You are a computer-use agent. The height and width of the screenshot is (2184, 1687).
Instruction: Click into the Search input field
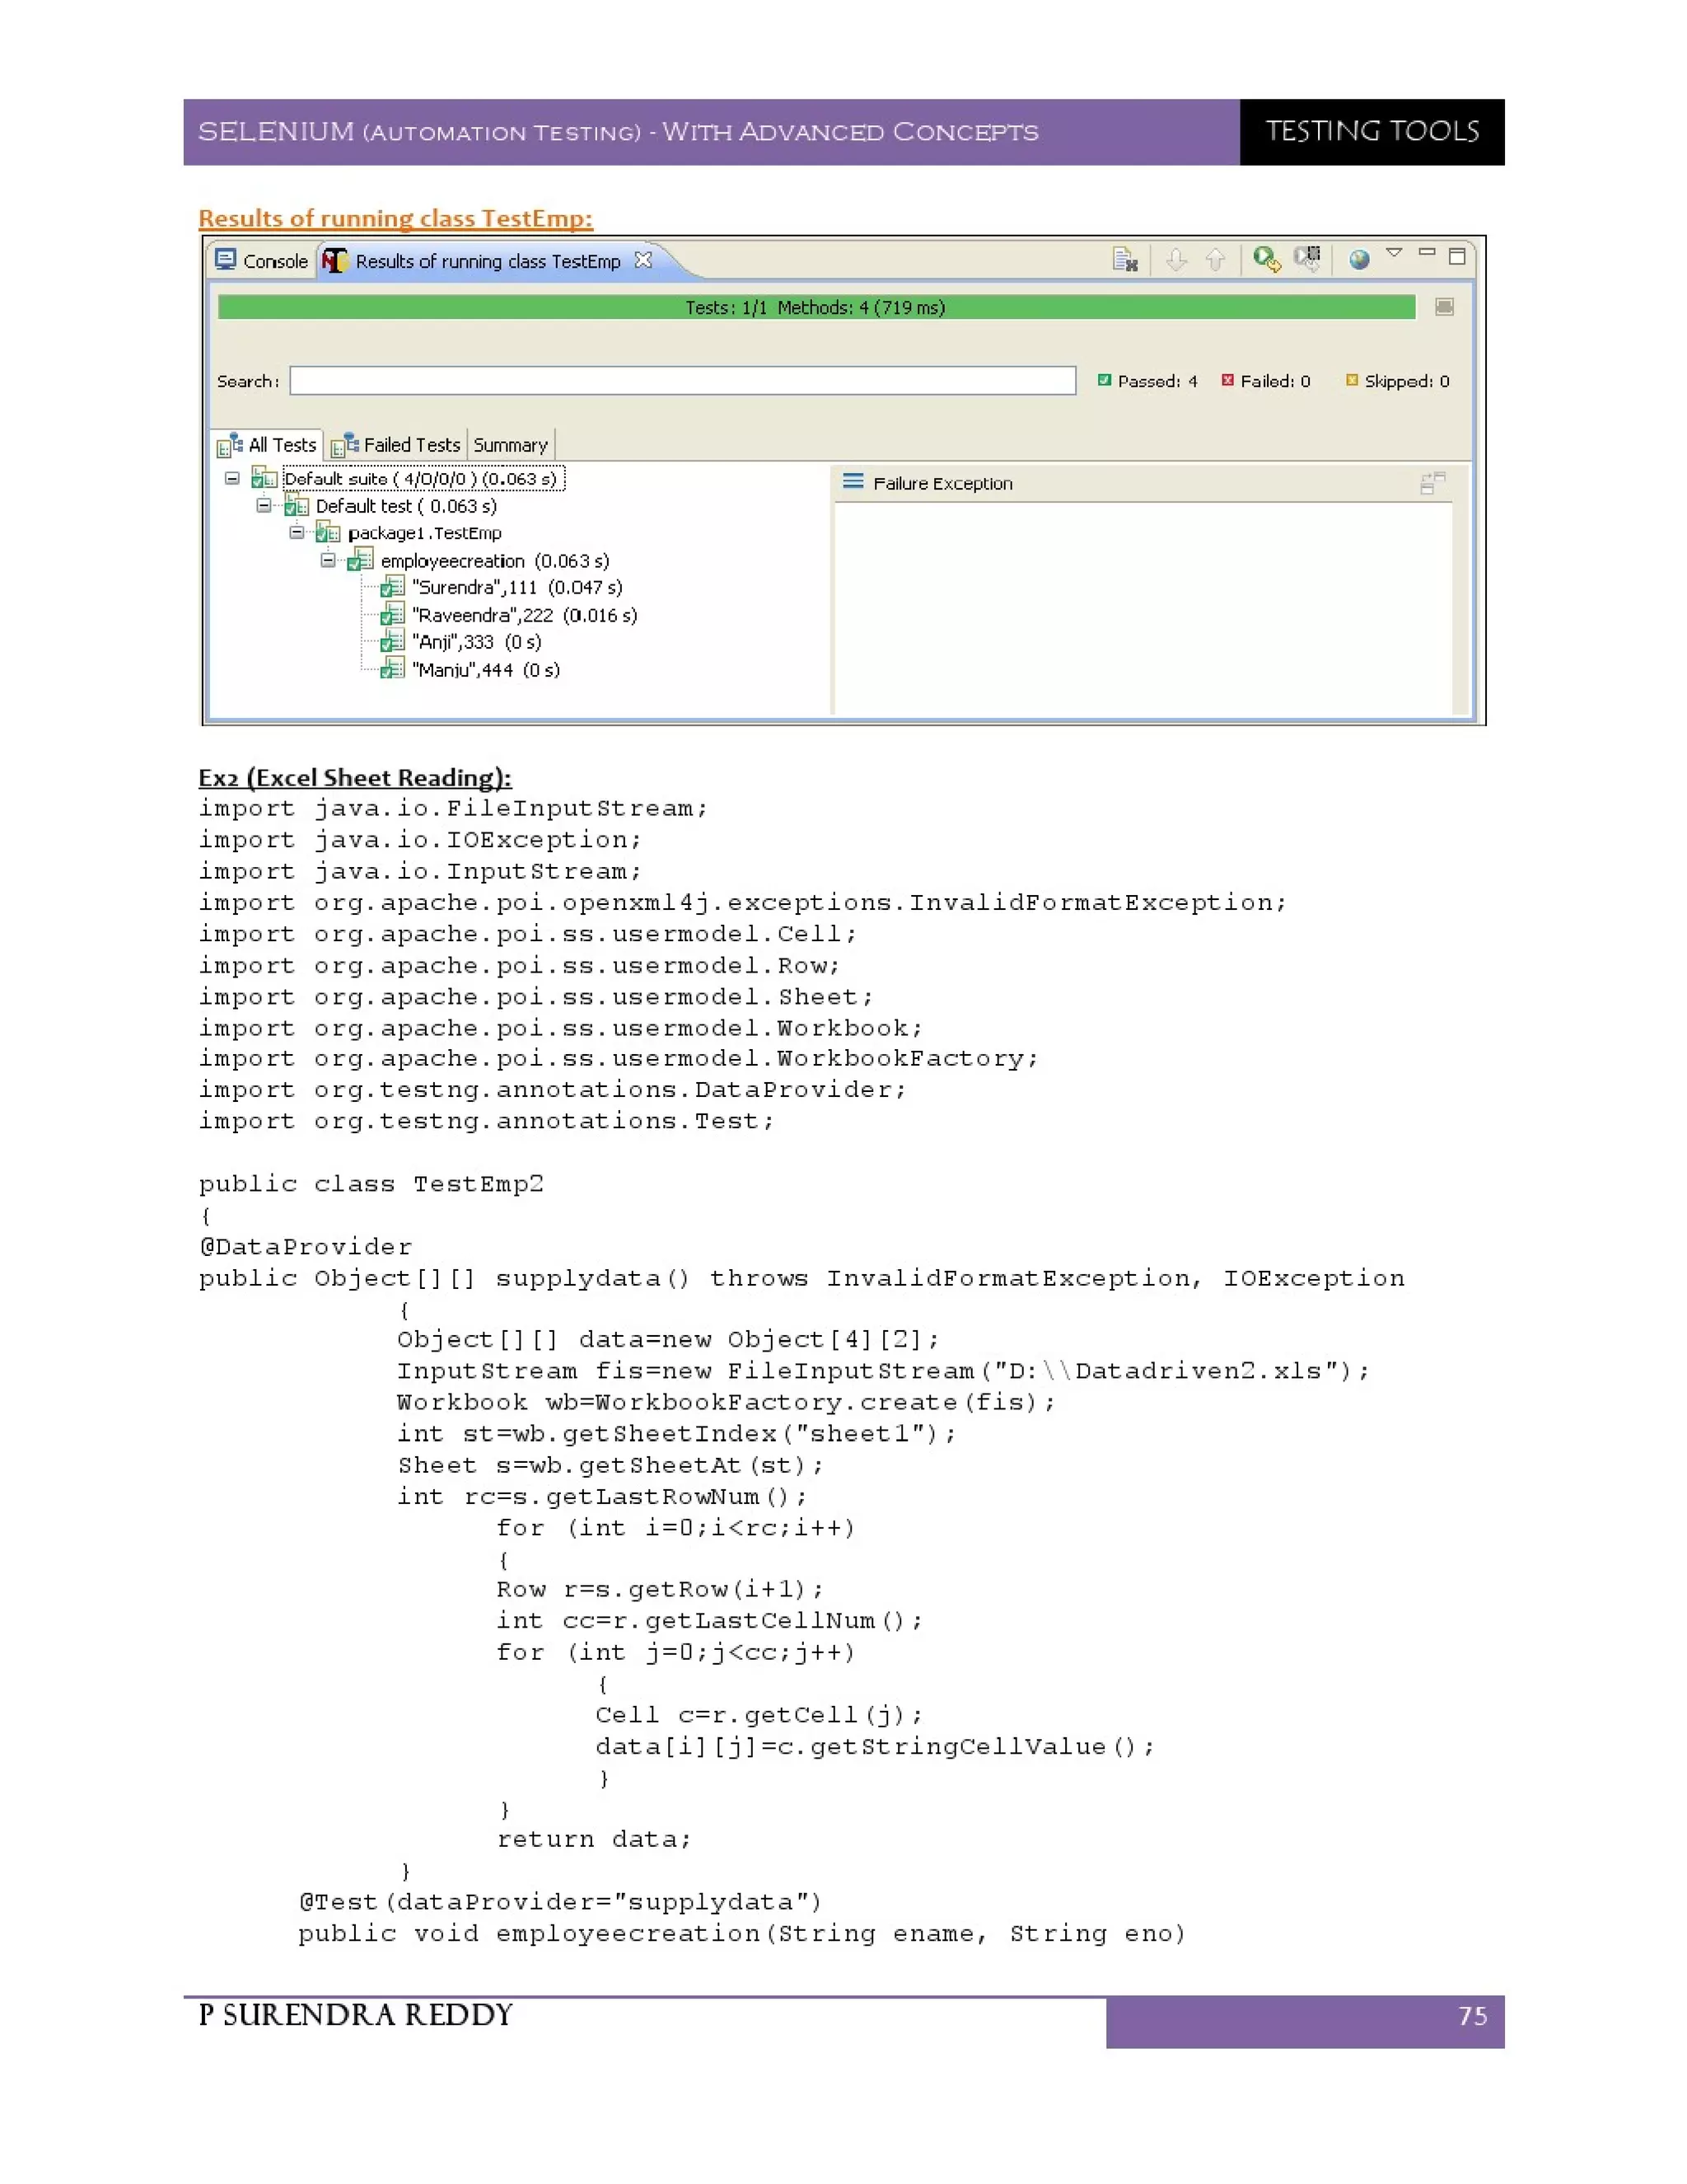[x=683, y=381]
